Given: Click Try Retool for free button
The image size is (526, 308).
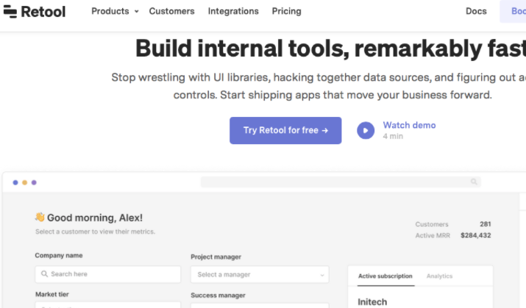Looking at the screenshot, I should [x=285, y=130].
